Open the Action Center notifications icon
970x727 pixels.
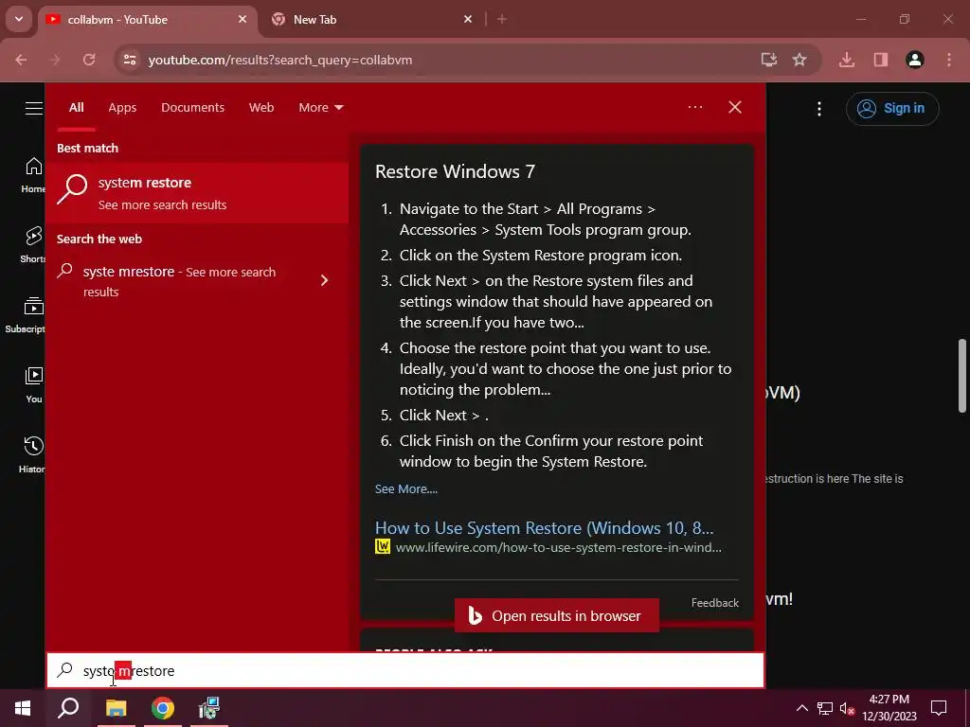939,708
